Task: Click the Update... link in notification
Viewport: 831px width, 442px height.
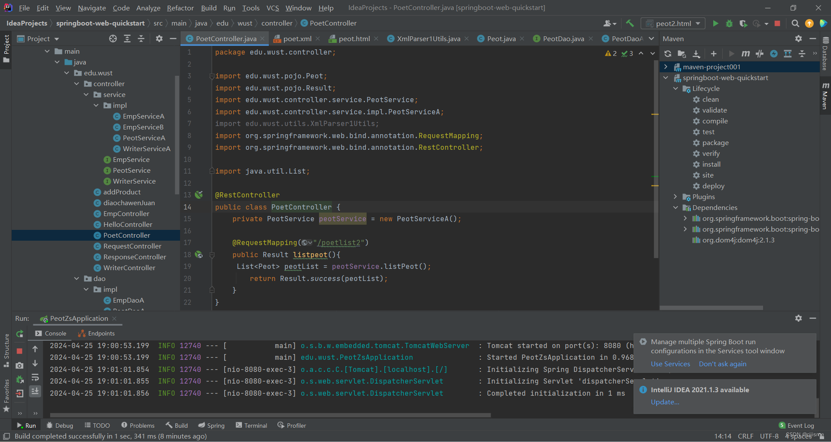Action: pos(665,402)
